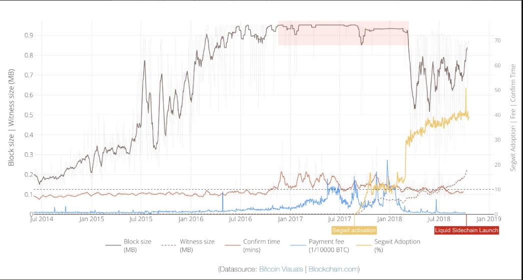The height and width of the screenshot is (280, 523).
Task: Click the left axis title Block size | Witness size
Action: (11, 117)
